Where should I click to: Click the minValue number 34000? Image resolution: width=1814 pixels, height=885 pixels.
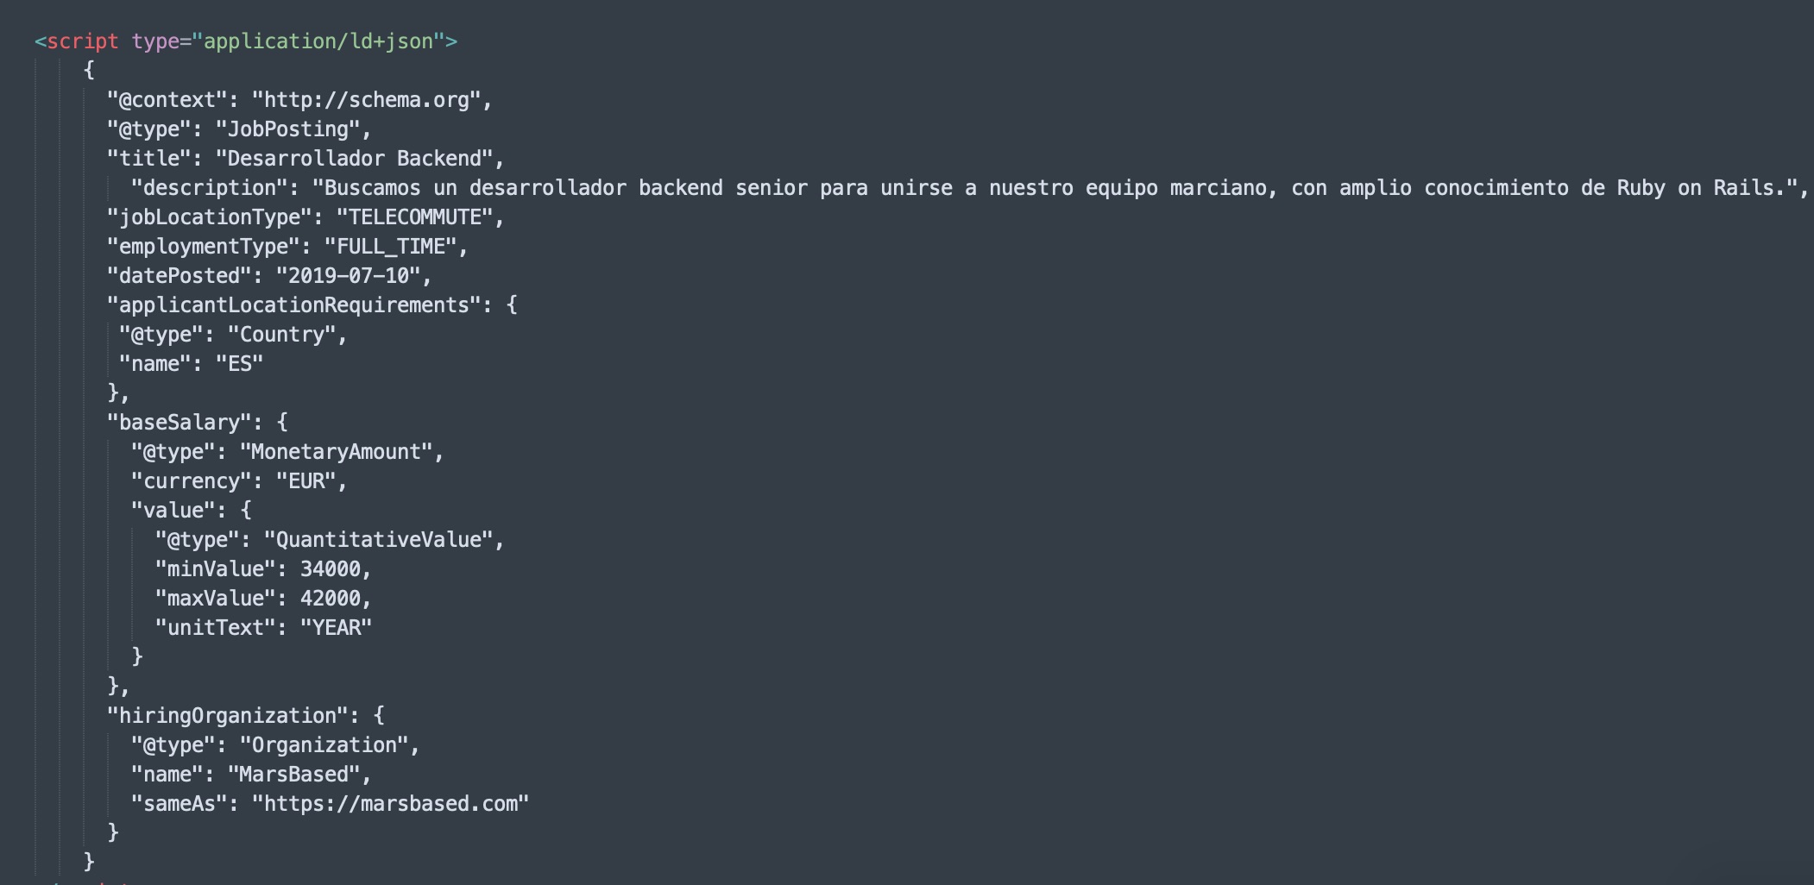point(331,569)
